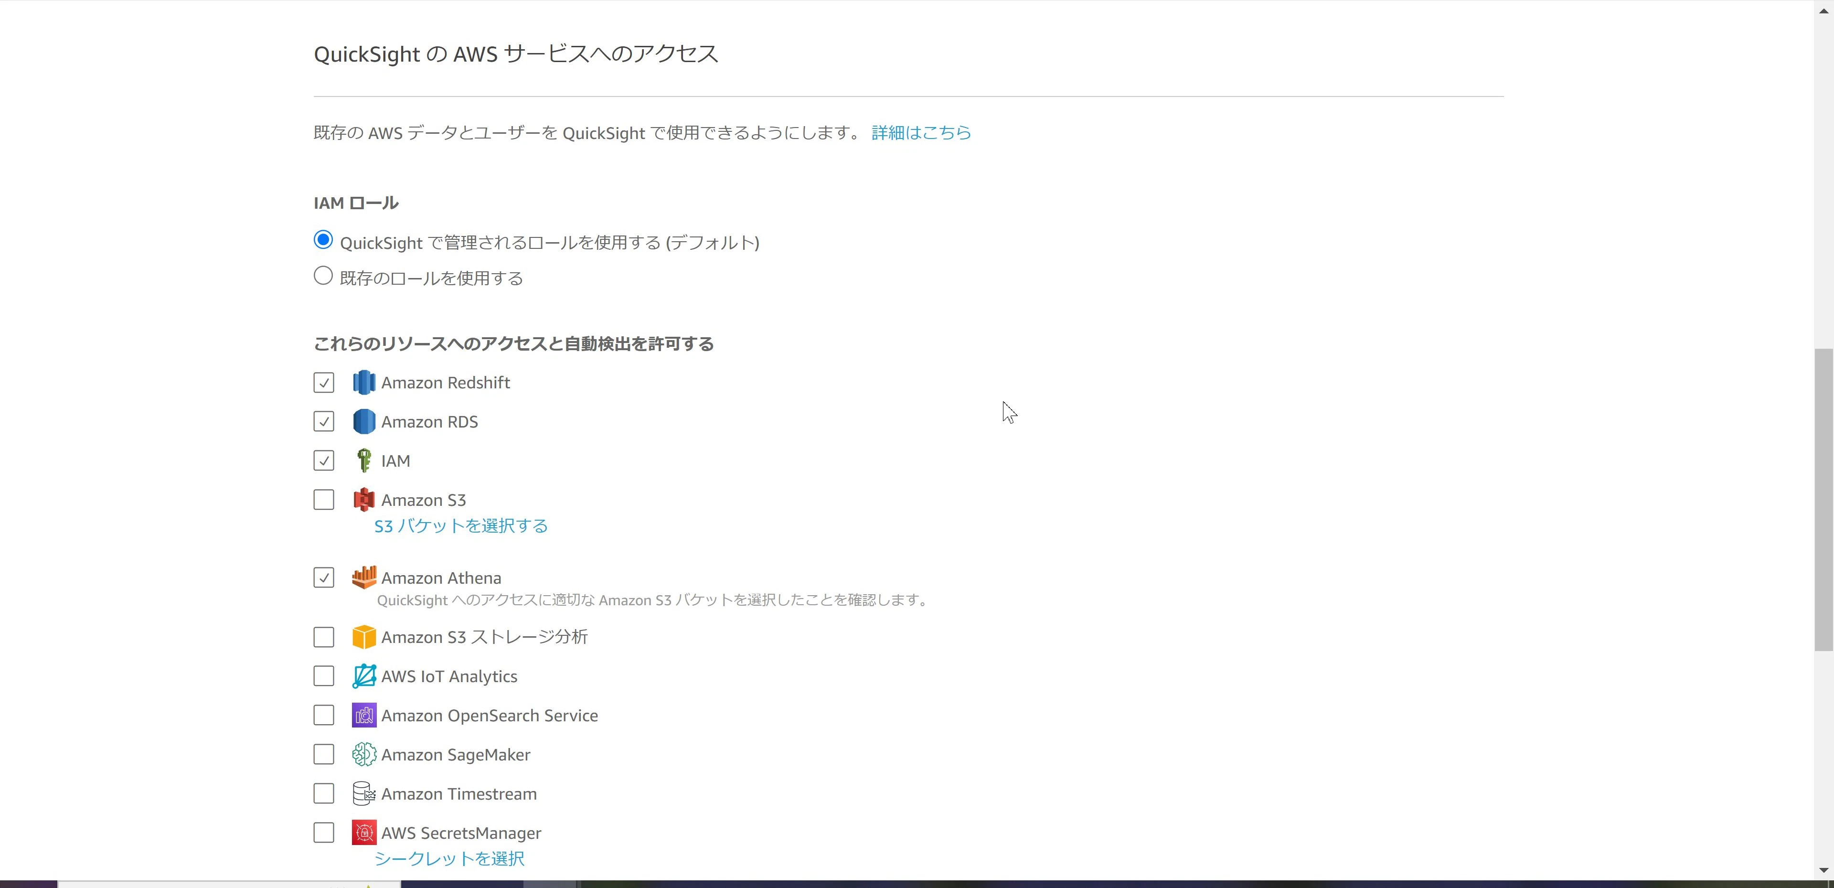1834x888 pixels.
Task: Click the Amazon S3 red bucket icon
Action: click(364, 500)
